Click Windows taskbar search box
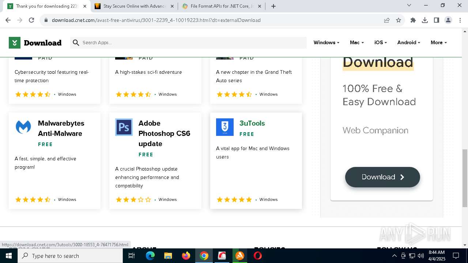Image resolution: width=468 pixels, height=263 pixels. [x=70, y=256]
